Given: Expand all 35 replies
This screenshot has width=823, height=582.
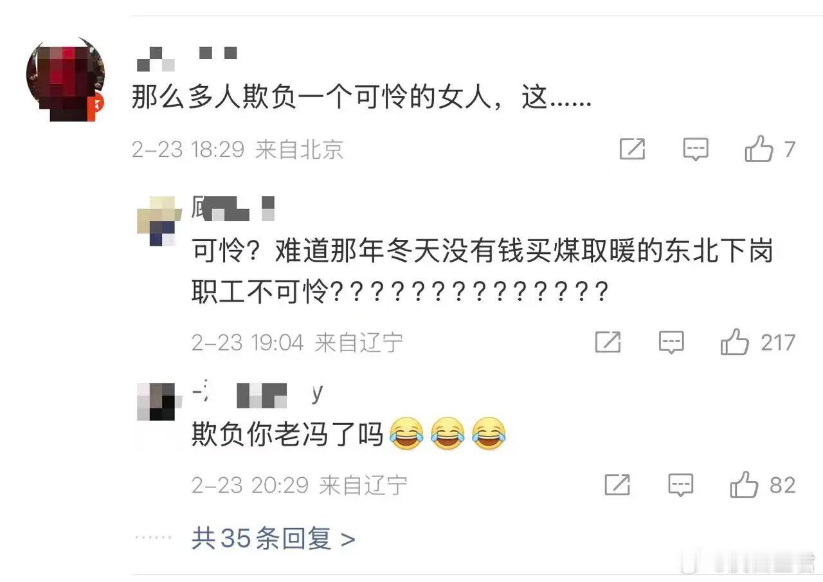Looking at the screenshot, I should click(273, 538).
